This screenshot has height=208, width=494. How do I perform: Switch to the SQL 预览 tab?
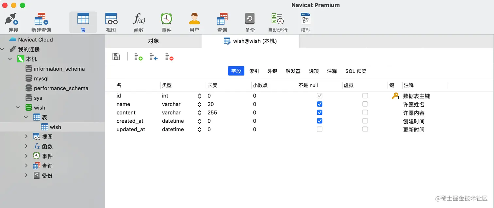pyautogui.click(x=356, y=71)
